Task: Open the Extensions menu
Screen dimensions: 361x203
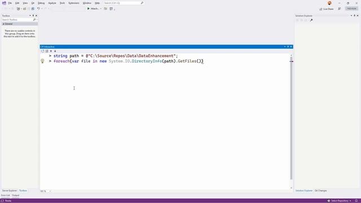Action: 74,3
